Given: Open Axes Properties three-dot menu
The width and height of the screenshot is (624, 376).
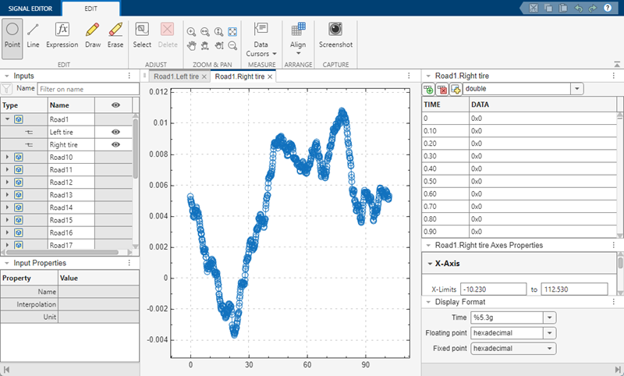Looking at the screenshot, I should point(614,245).
